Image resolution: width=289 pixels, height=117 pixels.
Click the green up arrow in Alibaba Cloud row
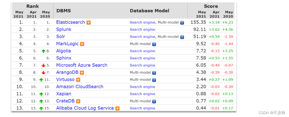click(x=41, y=108)
